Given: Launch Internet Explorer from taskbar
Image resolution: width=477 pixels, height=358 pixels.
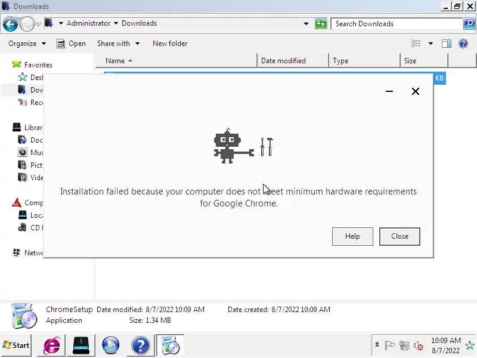Looking at the screenshot, I should coord(51,345).
